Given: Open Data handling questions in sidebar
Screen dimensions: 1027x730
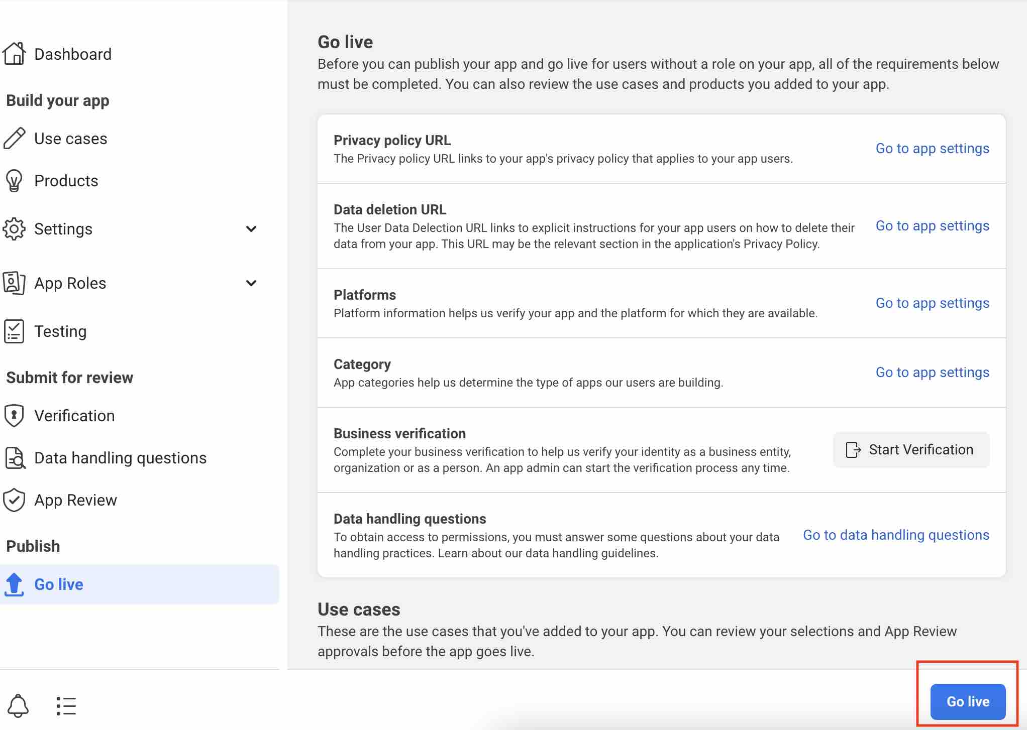Looking at the screenshot, I should tap(120, 458).
